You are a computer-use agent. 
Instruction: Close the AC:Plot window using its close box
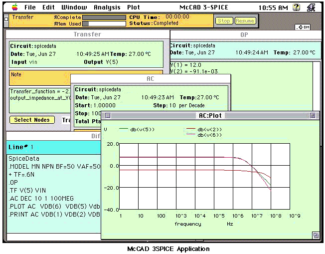108,115
